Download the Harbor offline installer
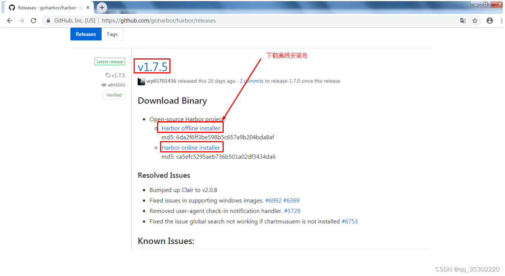Screen dimensions: 505x276 191,128
